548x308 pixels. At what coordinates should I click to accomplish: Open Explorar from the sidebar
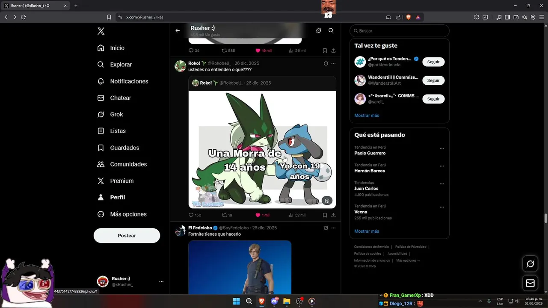click(115, 65)
